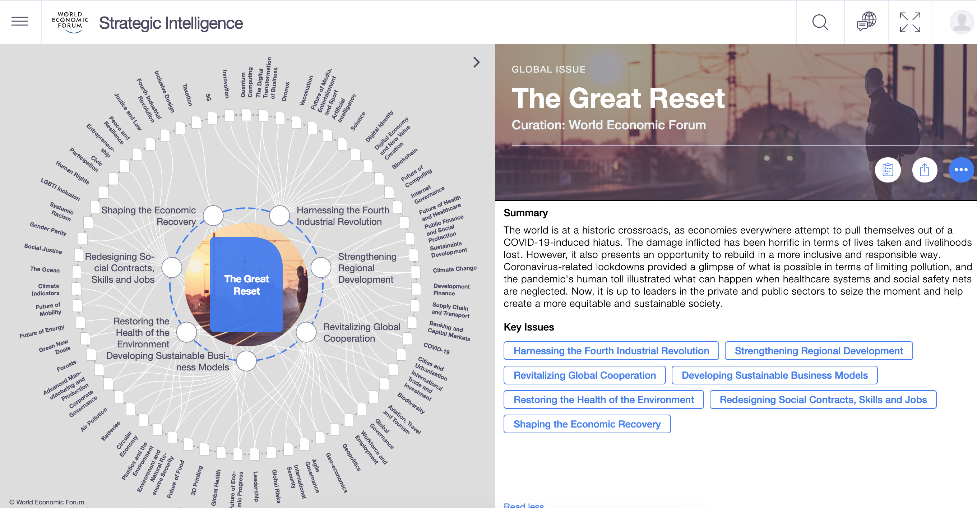Click the Supply Chain and Transport topic label

coord(450,310)
